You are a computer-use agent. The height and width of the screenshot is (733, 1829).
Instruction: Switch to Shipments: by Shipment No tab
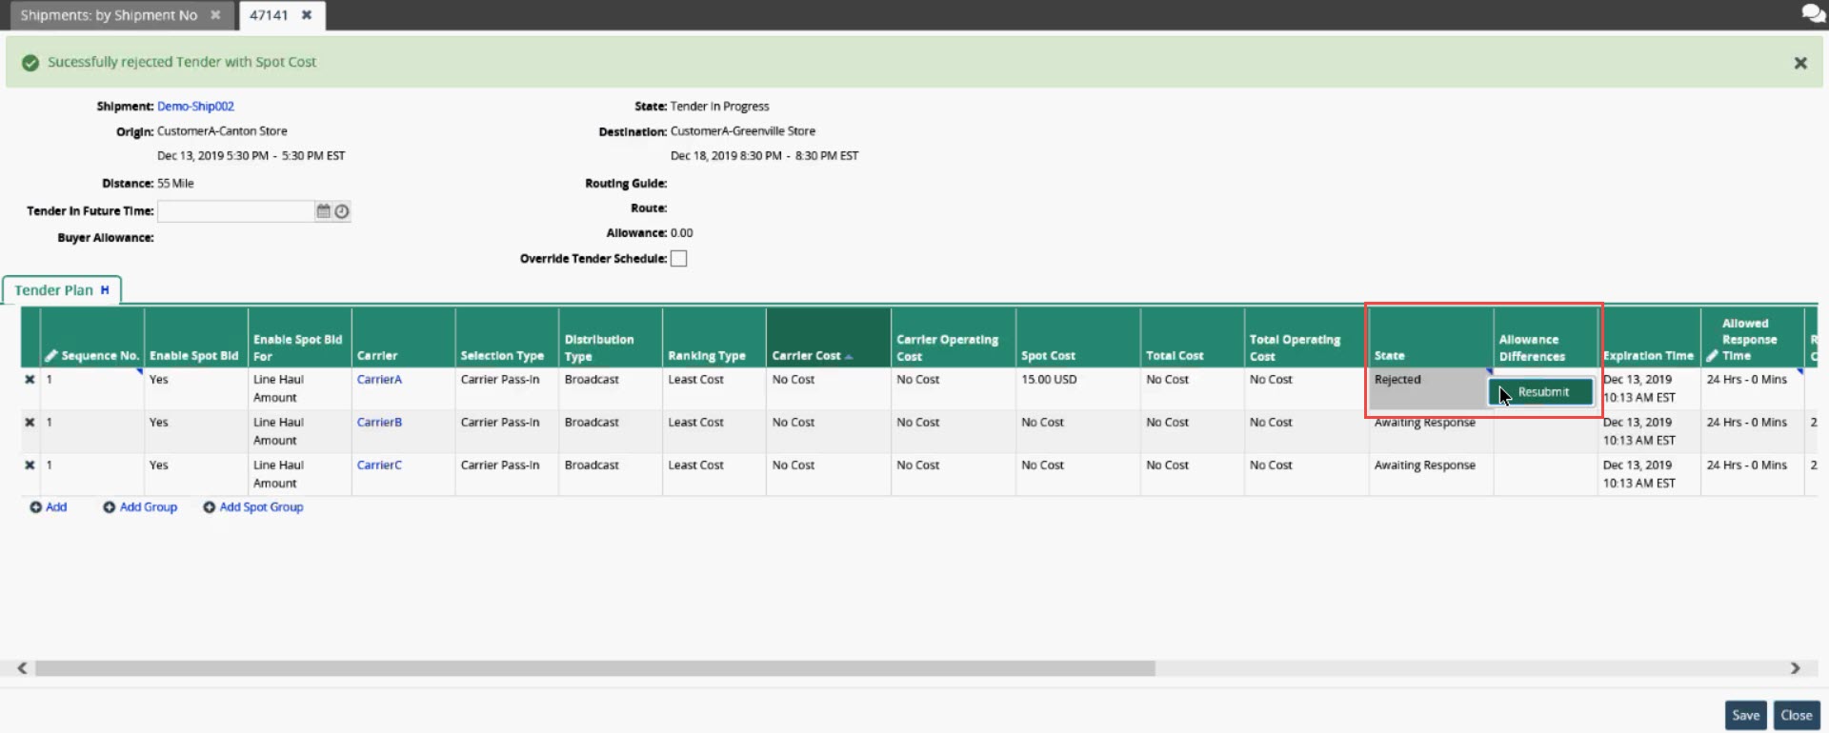click(x=109, y=15)
